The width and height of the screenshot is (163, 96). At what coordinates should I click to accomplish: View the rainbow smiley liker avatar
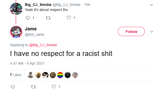[x=60, y=75]
